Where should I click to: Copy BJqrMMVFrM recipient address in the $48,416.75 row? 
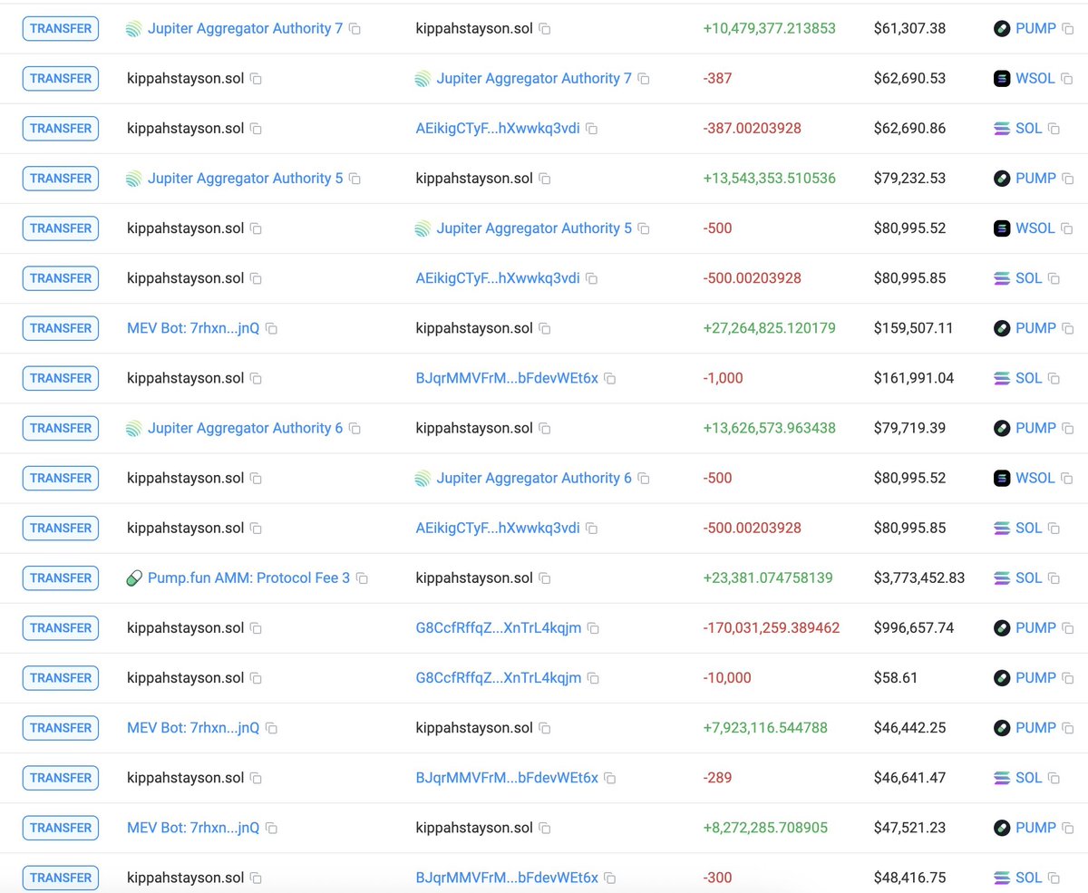pos(610,878)
